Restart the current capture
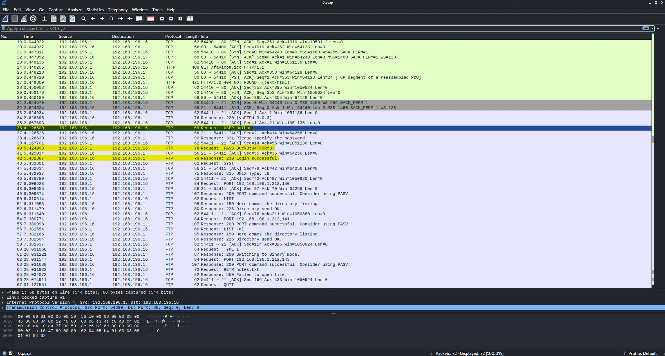This screenshot has height=356, width=665. tap(24, 19)
